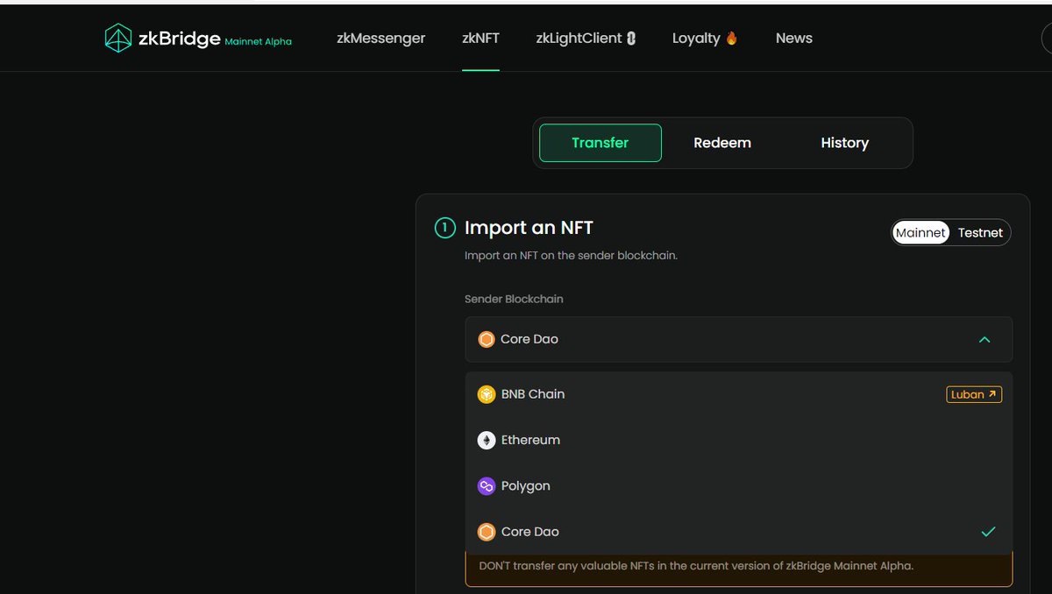1052x594 pixels.
Task: Switch network to Mainnet
Action: pos(920,232)
